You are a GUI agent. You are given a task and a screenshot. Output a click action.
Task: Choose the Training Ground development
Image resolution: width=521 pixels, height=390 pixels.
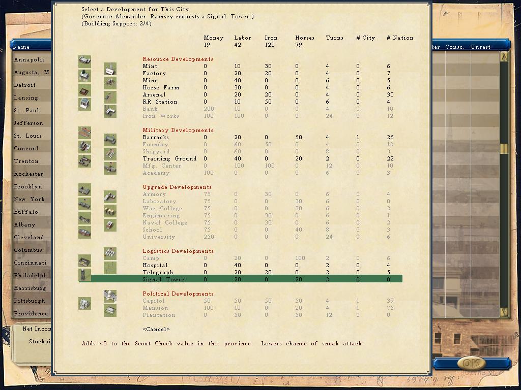(x=240, y=158)
